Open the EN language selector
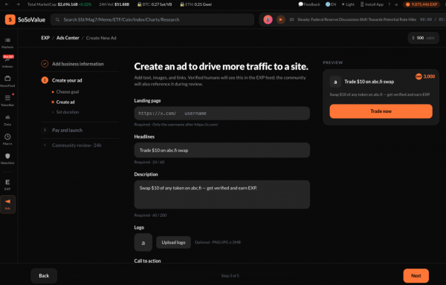This screenshot has height=285, width=446. pos(331,4)
